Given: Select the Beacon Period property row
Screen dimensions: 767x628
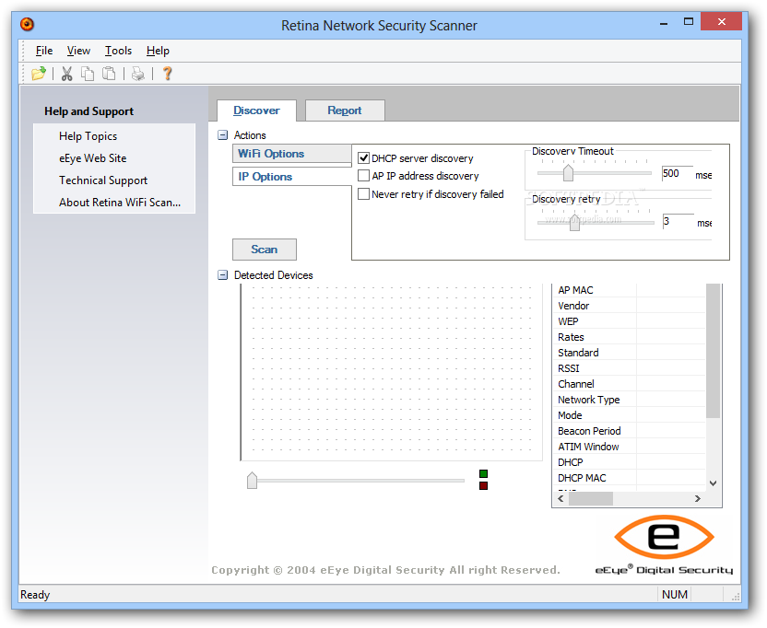Looking at the screenshot, I should click(629, 431).
